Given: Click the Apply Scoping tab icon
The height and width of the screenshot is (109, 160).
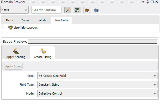Looking at the screenshot, I should pyautogui.click(x=16, y=51).
